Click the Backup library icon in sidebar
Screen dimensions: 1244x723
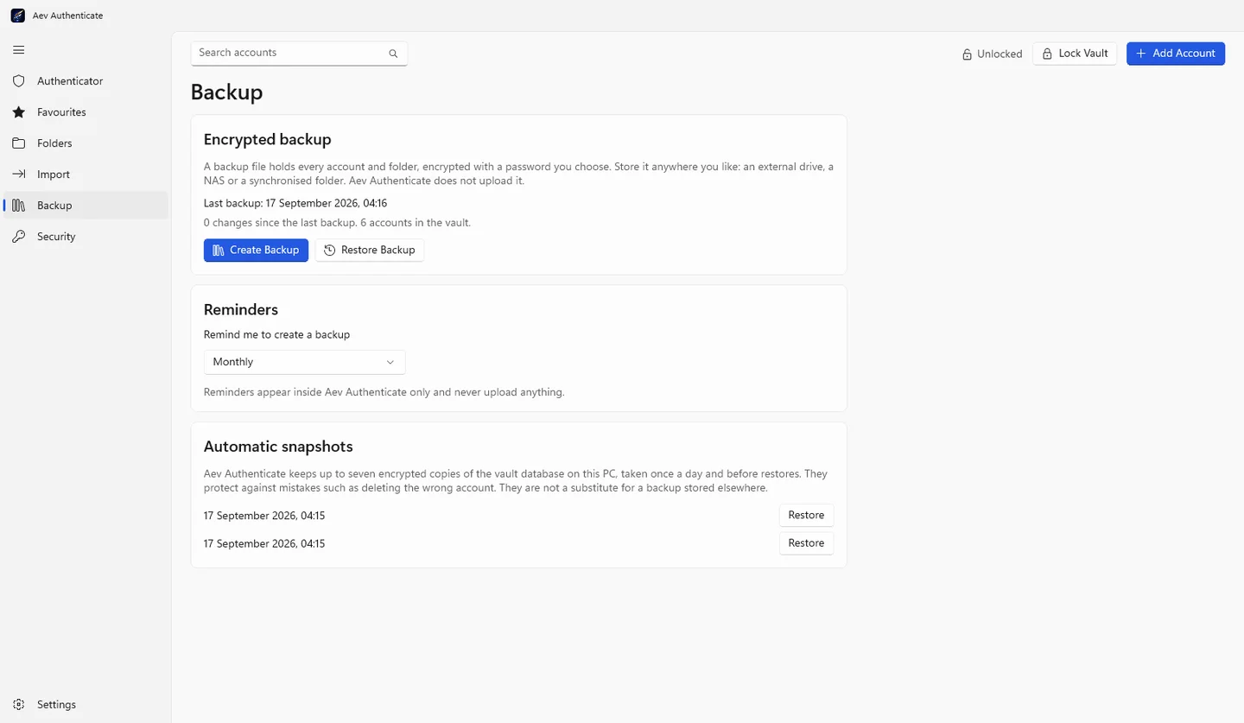[18, 206]
